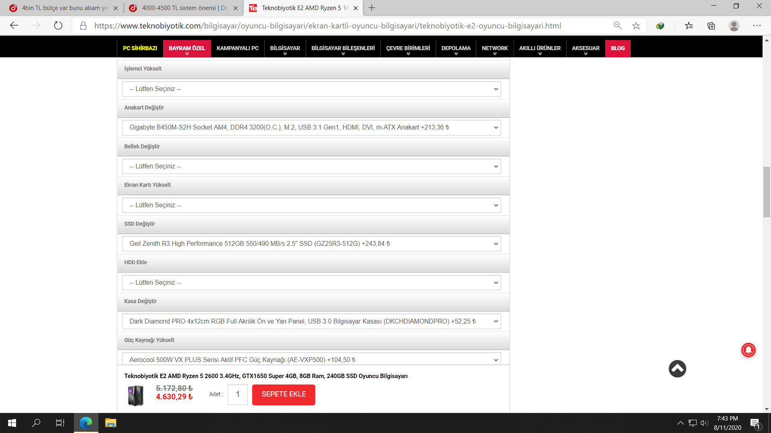Expand the BİLGİSAYAR BİLEŞENLERİ menu
This screenshot has height=433, width=771.
point(343,49)
